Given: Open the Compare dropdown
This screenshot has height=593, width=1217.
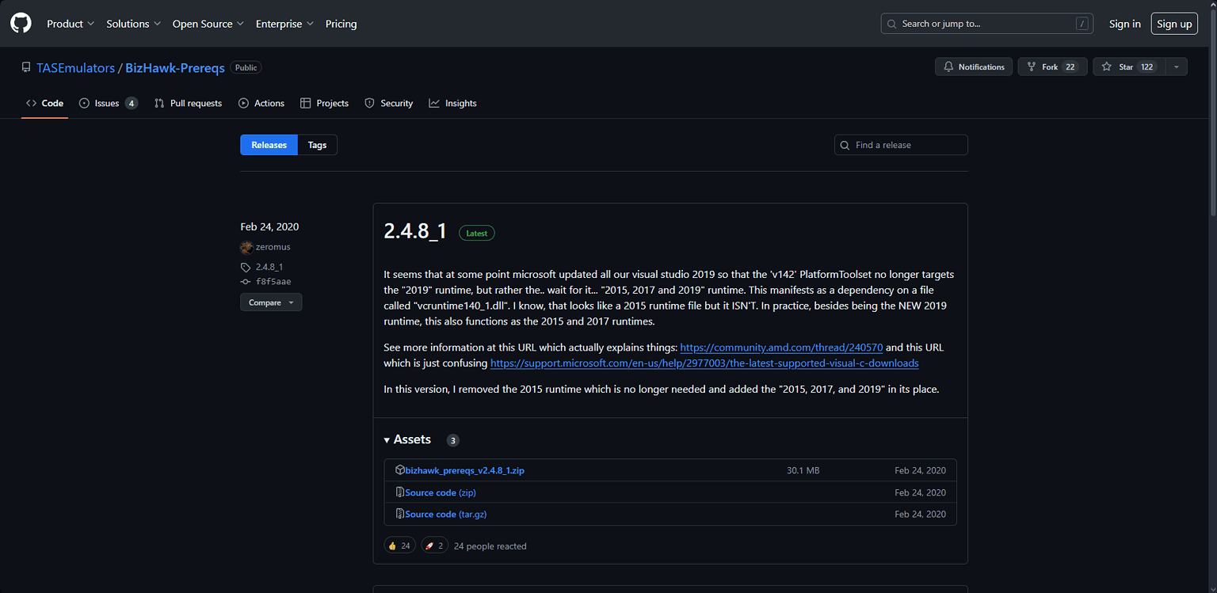Looking at the screenshot, I should (x=270, y=302).
